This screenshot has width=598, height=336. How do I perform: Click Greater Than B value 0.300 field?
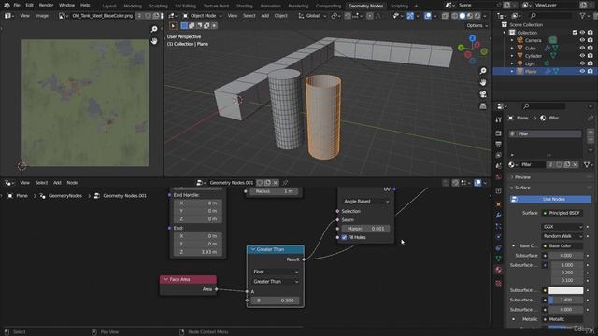pos(276,301)
